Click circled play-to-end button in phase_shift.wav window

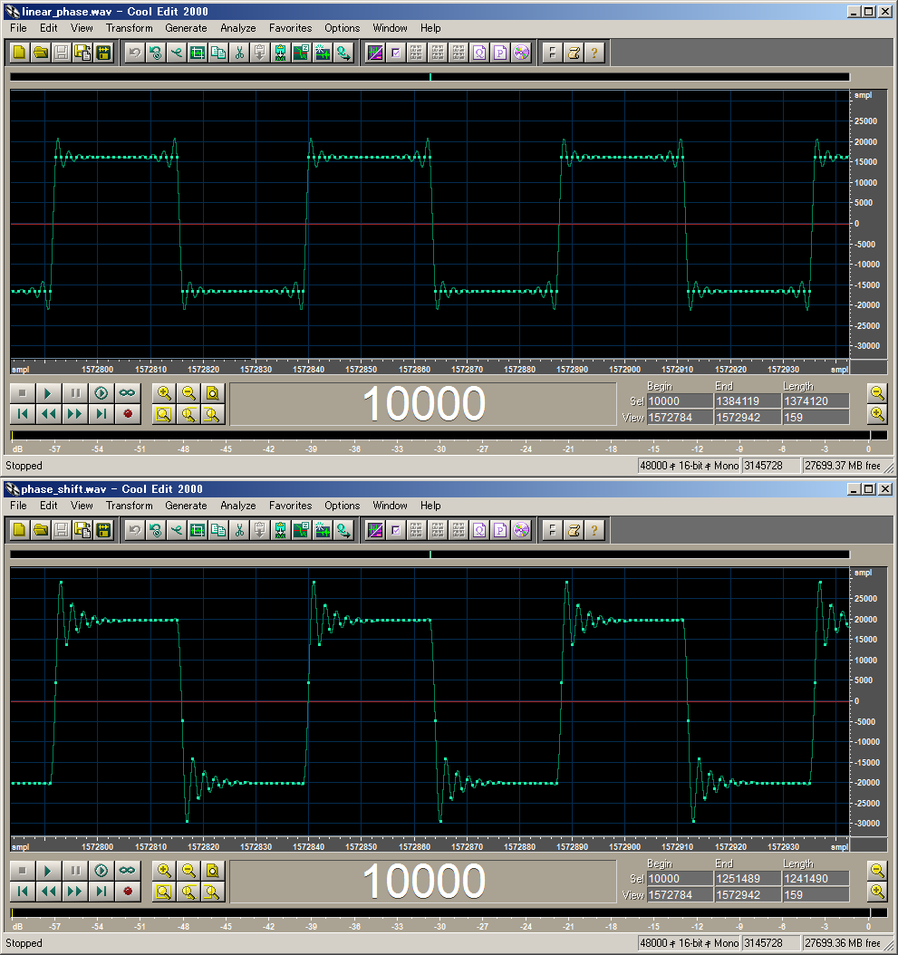[x=101, y=871]
